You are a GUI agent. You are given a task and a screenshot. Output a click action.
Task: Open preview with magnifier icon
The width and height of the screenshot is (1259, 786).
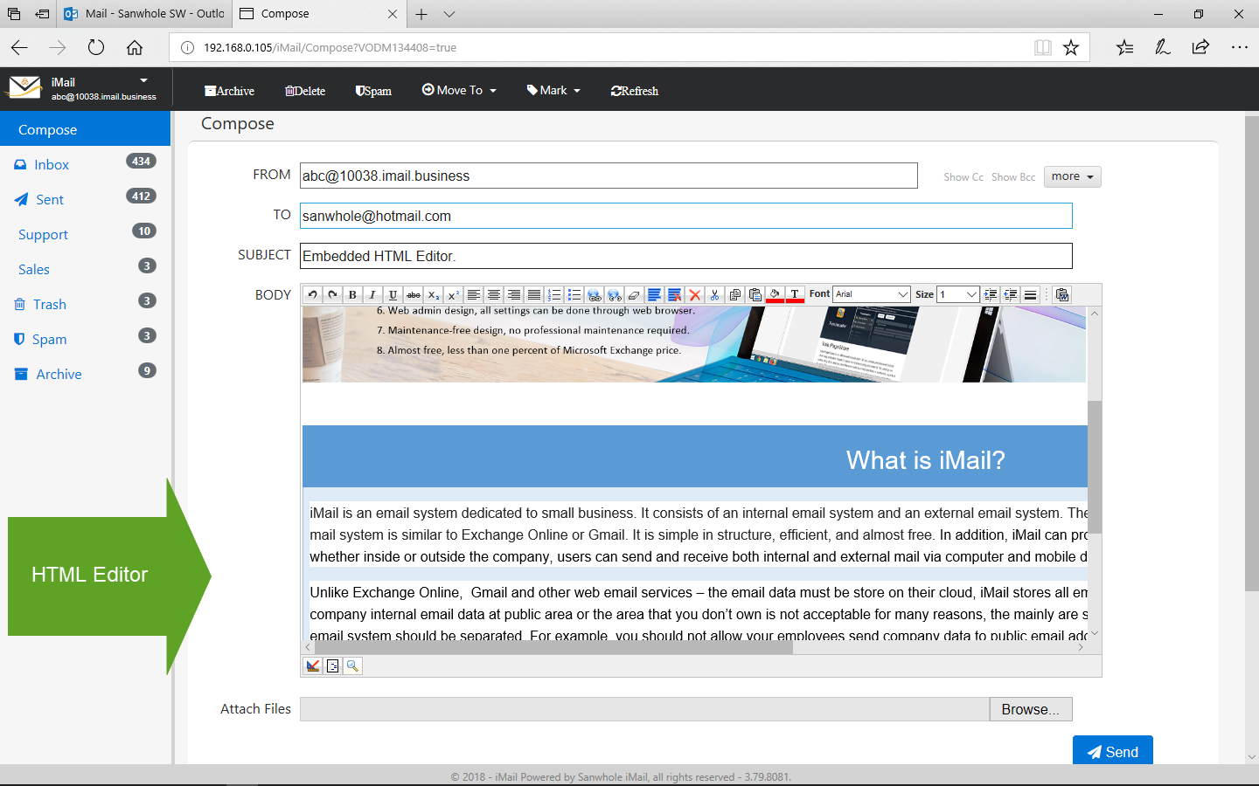click(x=352, y=665)
